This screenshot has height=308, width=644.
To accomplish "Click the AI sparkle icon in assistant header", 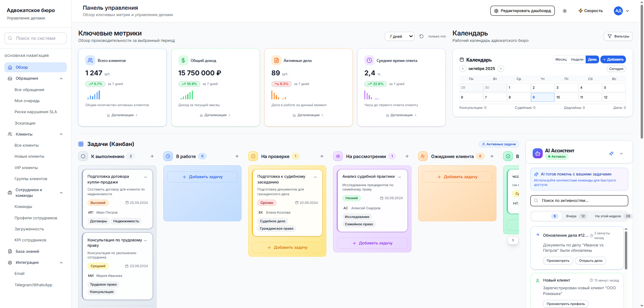I will pyautogui.click(x=611, y=154).
